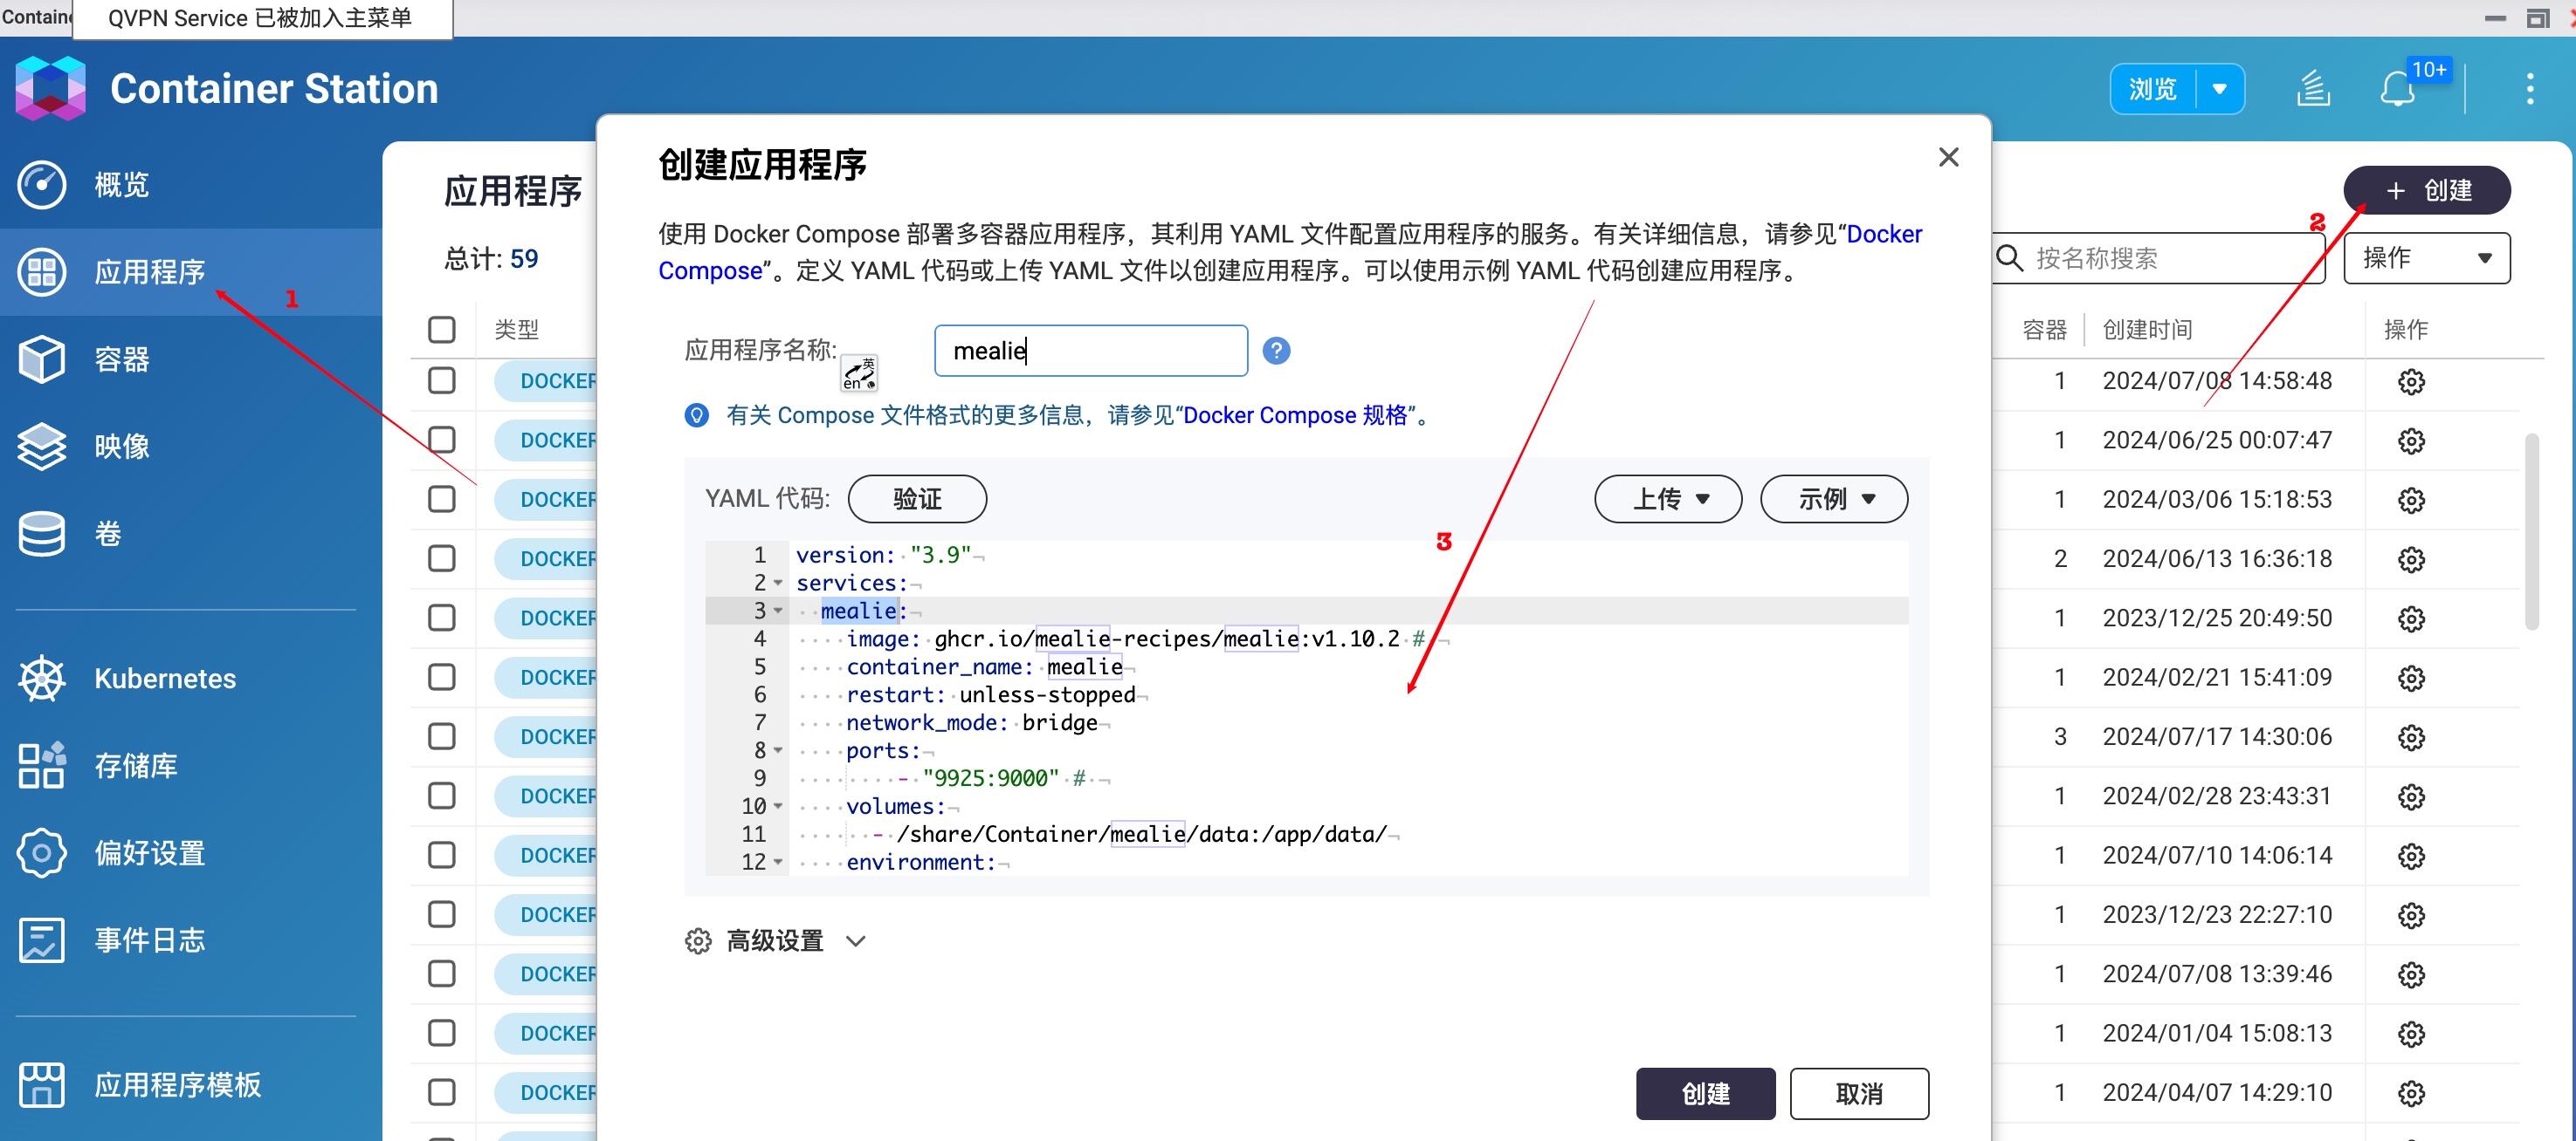Close the 创建应用程序 dialog with X
Viewport: 2576px width, 1141px height.
1948,157
